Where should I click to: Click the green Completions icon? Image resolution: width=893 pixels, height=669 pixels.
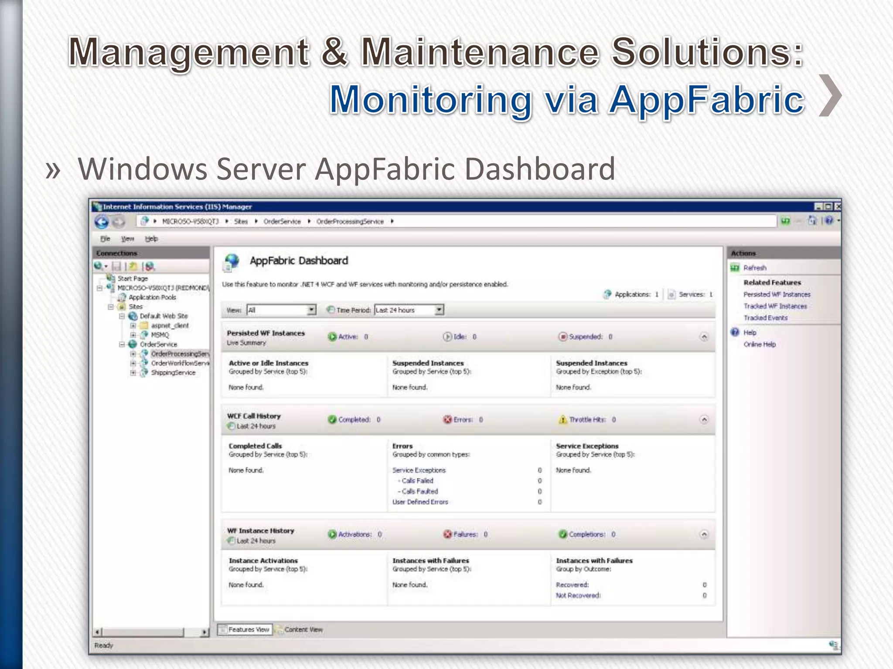pos(563,534)
